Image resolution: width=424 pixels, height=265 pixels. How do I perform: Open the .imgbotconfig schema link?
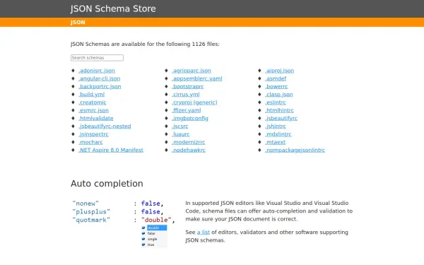190,118
